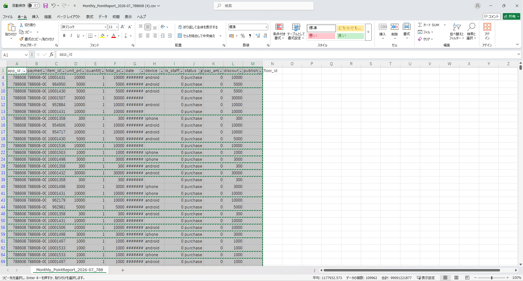Viewport: 523px width, 281px height.
Task: Switch to the 表示 tab
Action: [x=128, y=17]
